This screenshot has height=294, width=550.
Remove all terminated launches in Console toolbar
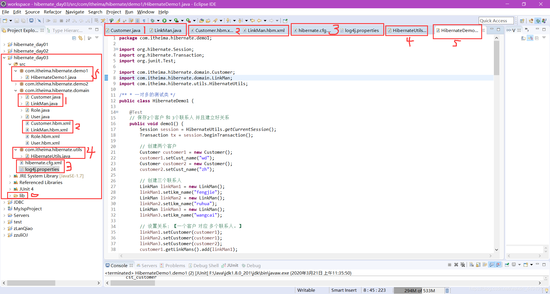point(463,265)
